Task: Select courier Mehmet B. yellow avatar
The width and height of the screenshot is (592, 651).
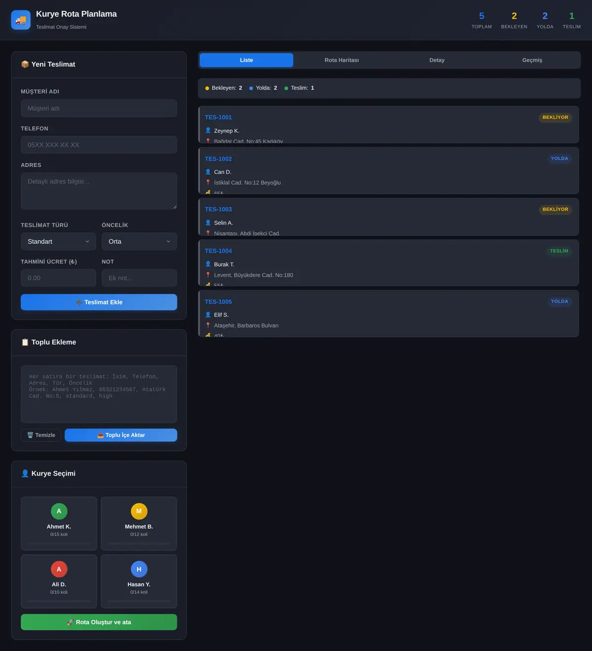Action: click(139, 511)
